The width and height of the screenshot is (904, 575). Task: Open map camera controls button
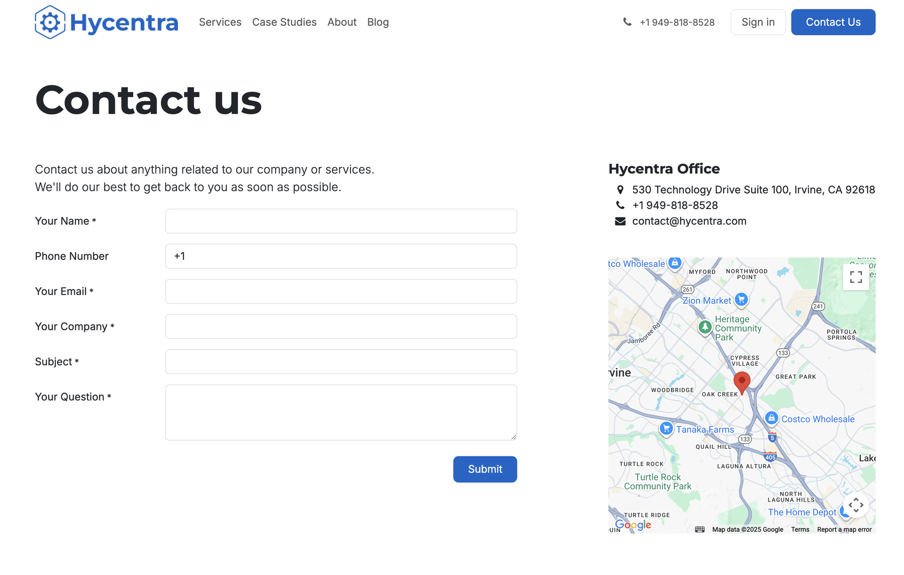(856, 505)
